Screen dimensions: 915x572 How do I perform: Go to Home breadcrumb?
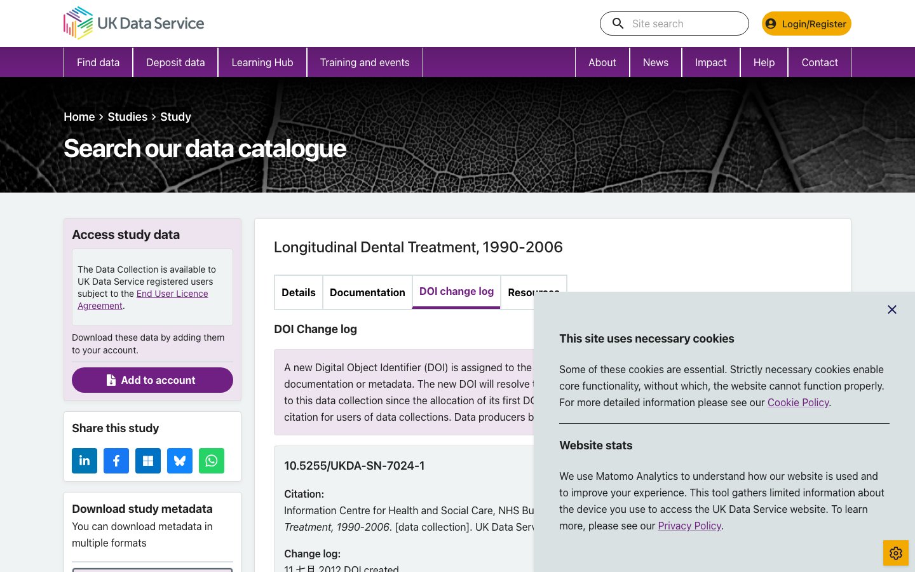pyautogui.click(x=79, y=117)
